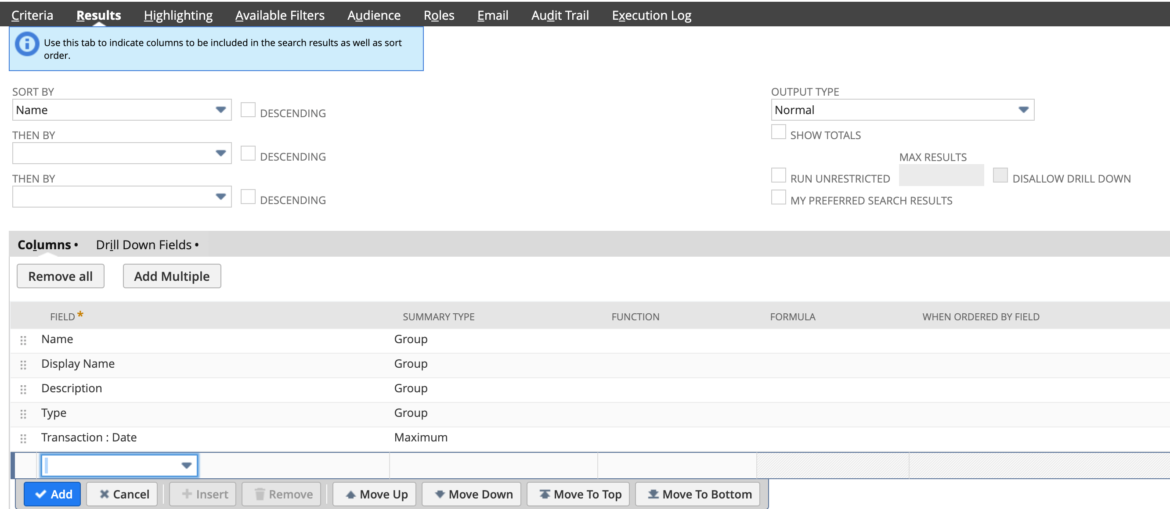
Task: Select the Columns subtab
Action: (x=47, y=245)
